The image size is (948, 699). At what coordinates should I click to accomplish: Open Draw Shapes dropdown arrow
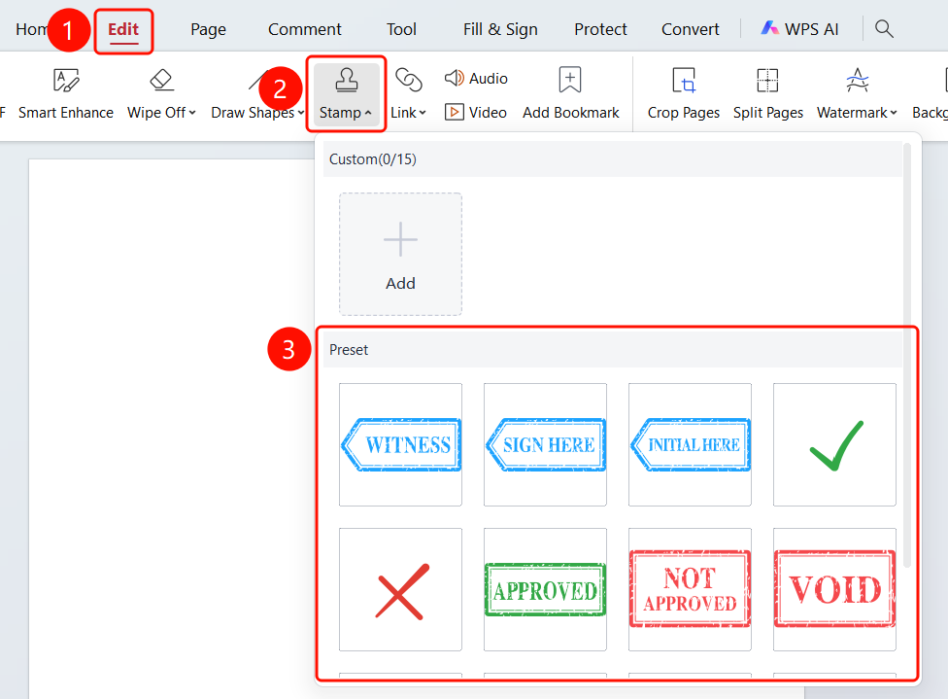point(300,113)
